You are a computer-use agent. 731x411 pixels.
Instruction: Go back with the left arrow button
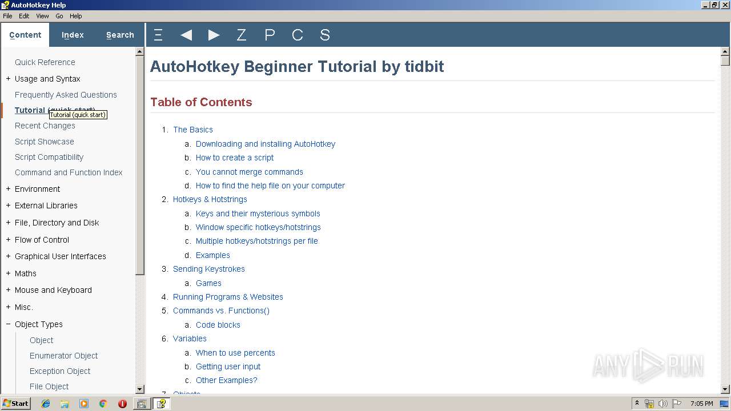click(186, 35)
